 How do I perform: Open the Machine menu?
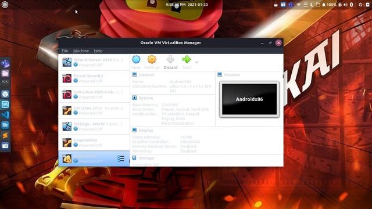click(x=81, y=51)
